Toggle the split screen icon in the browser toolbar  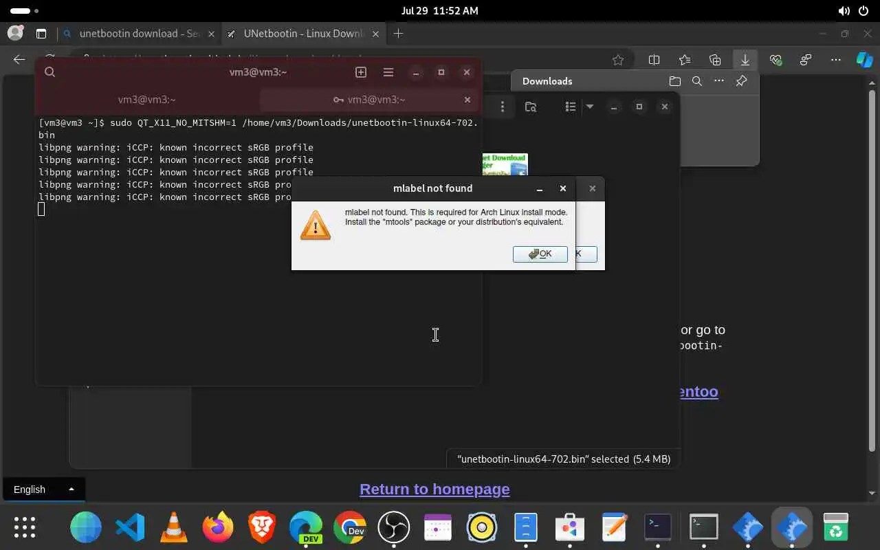coord(654,60)
